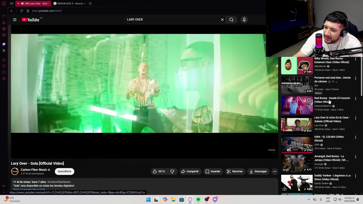Click the video title Lary Over - Sola
Viewport: 363px width, 204px height.
click(37, 163)
